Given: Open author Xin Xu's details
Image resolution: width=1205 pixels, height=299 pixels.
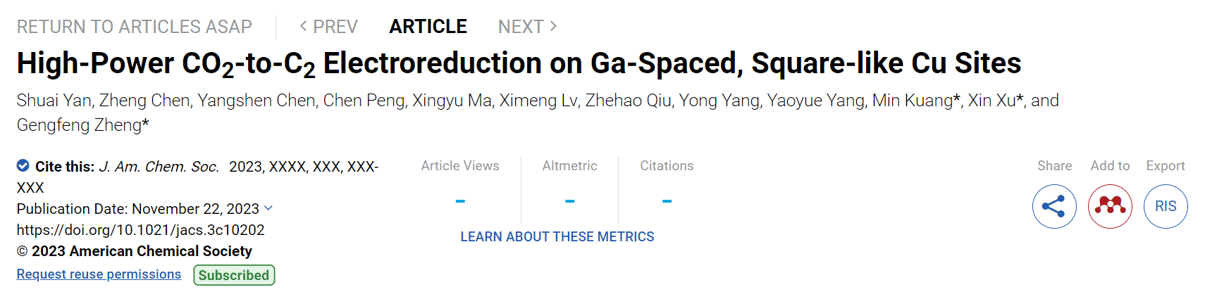Looking at the screenshot, I should 991,101.
